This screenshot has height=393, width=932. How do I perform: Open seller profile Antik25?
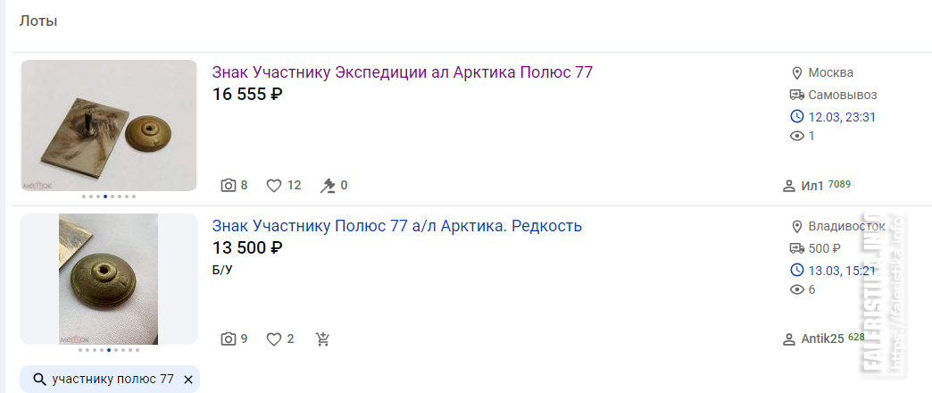coord(822,339)
